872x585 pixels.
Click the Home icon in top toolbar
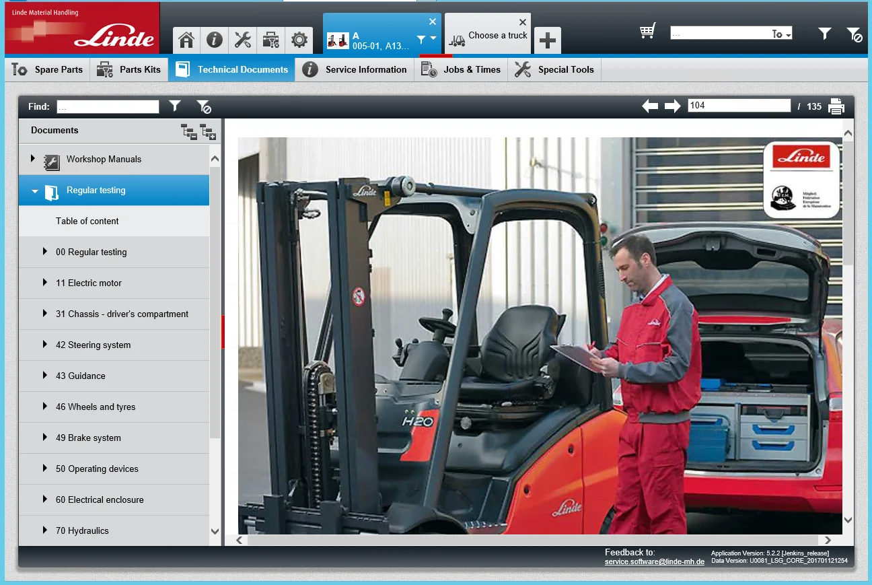pyautogui.click(x=186, y=40)
